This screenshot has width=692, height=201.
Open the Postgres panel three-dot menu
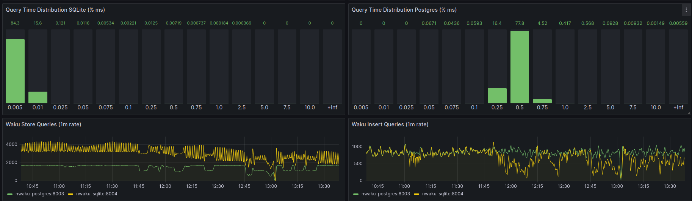(686, 10)
